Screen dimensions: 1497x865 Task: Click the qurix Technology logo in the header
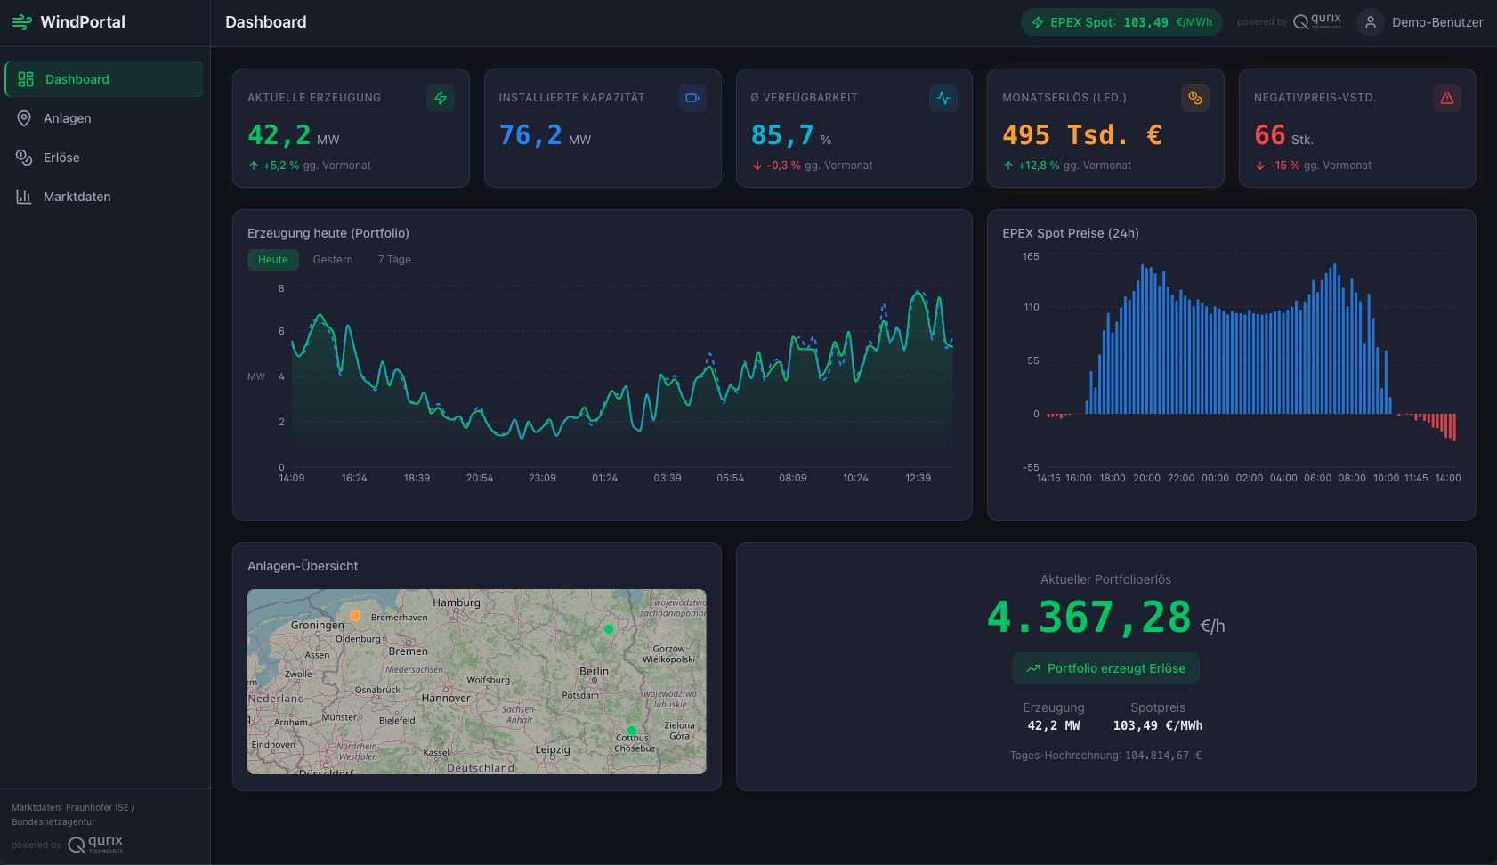(x=1318, y=21)
